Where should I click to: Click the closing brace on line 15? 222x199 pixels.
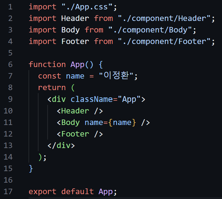(31, 169)
